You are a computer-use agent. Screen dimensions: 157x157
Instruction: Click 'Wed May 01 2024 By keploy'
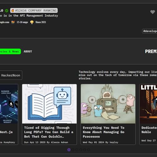tap(100, 142)
